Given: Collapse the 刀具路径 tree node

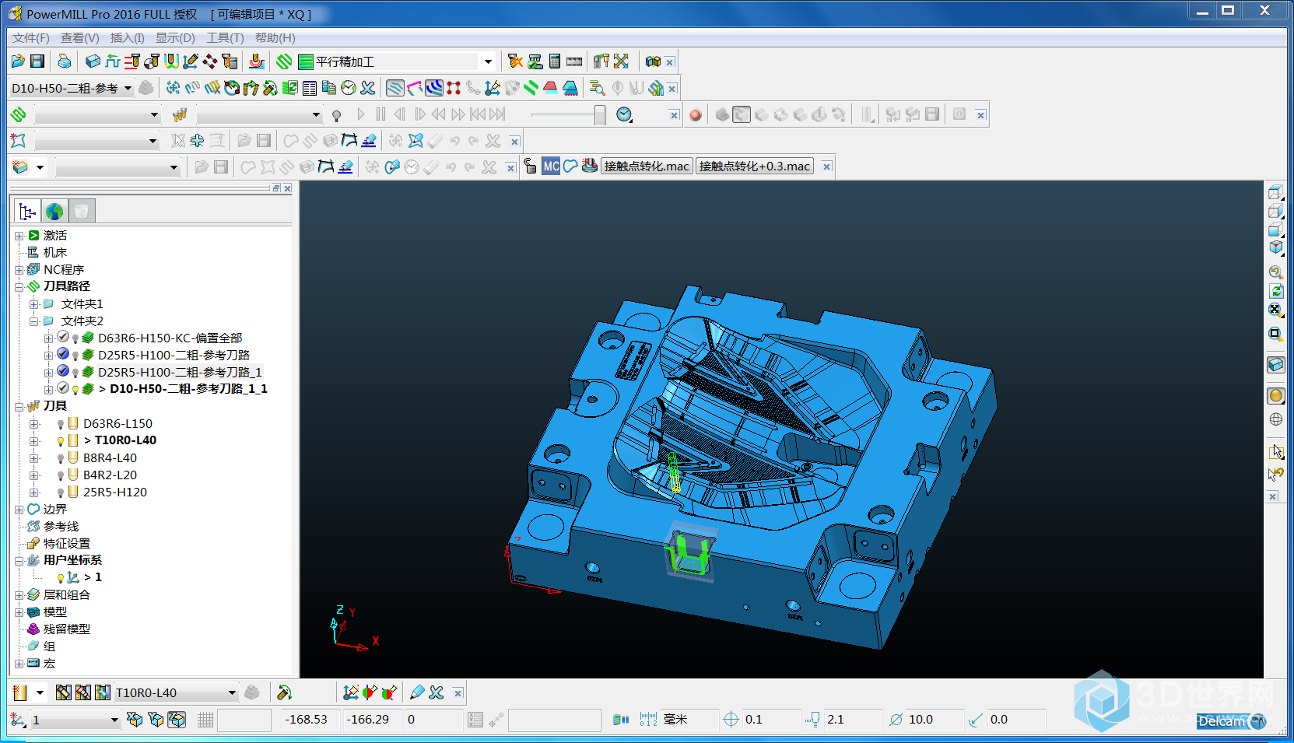Looking at the screenshot, I should tap(19, 287).
